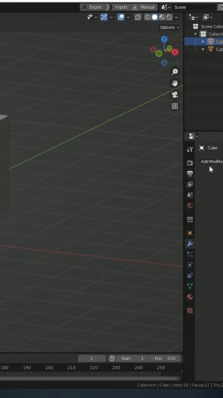Open the properties editor type dropdown
The width and height of the screenshot is (223, 398).
(x=194, y=136)
